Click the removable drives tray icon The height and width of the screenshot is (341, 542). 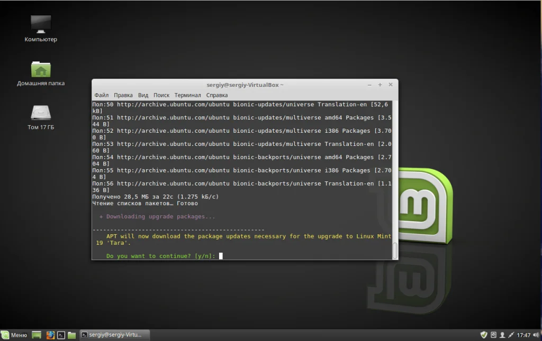point(494,335)
